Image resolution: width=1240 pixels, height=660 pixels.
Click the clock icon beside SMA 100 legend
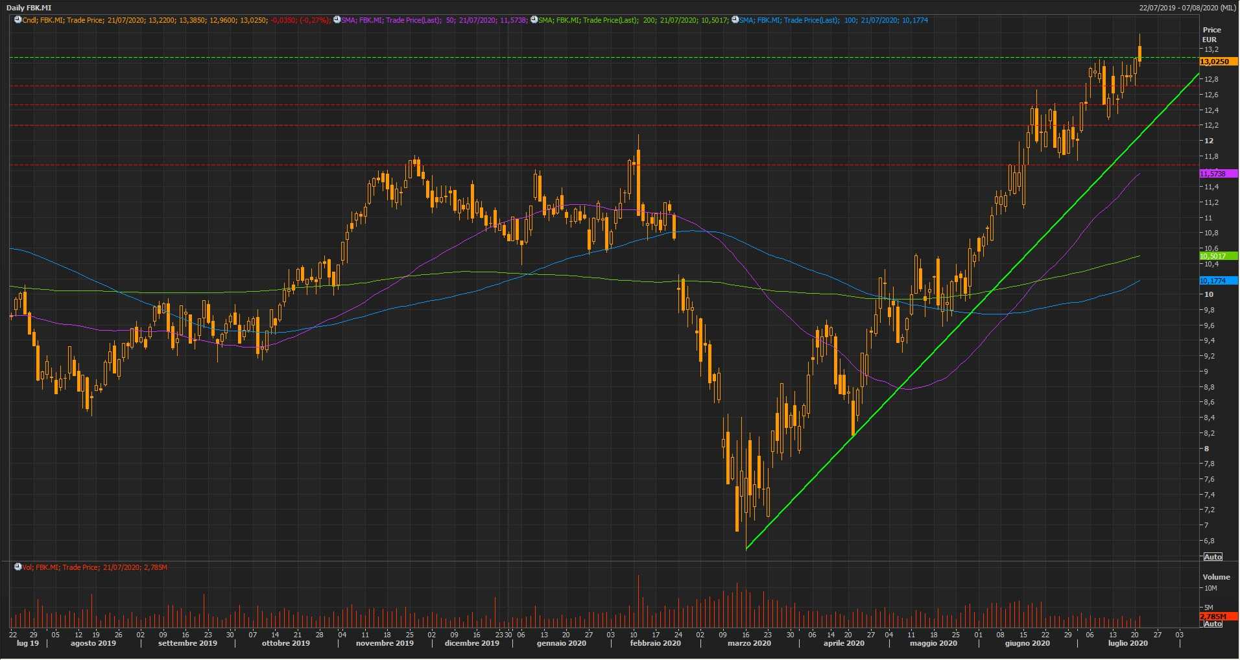(735, 20)
